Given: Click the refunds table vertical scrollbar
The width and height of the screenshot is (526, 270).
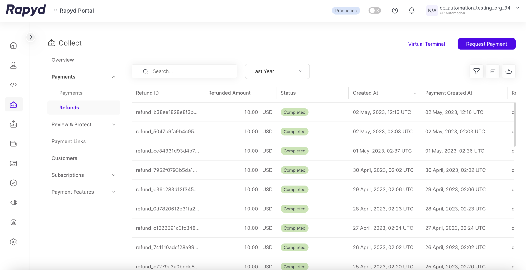Looking at the screenshot, I should coord(514,124).
